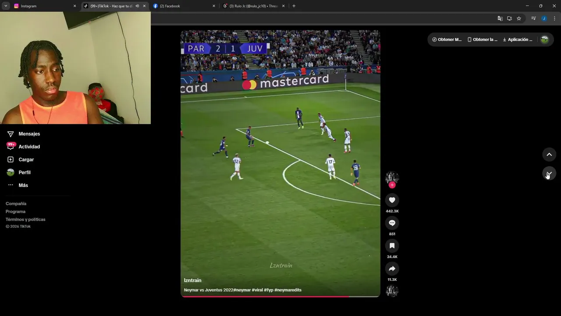Open Cargar in the sidebar

point(26,160)
